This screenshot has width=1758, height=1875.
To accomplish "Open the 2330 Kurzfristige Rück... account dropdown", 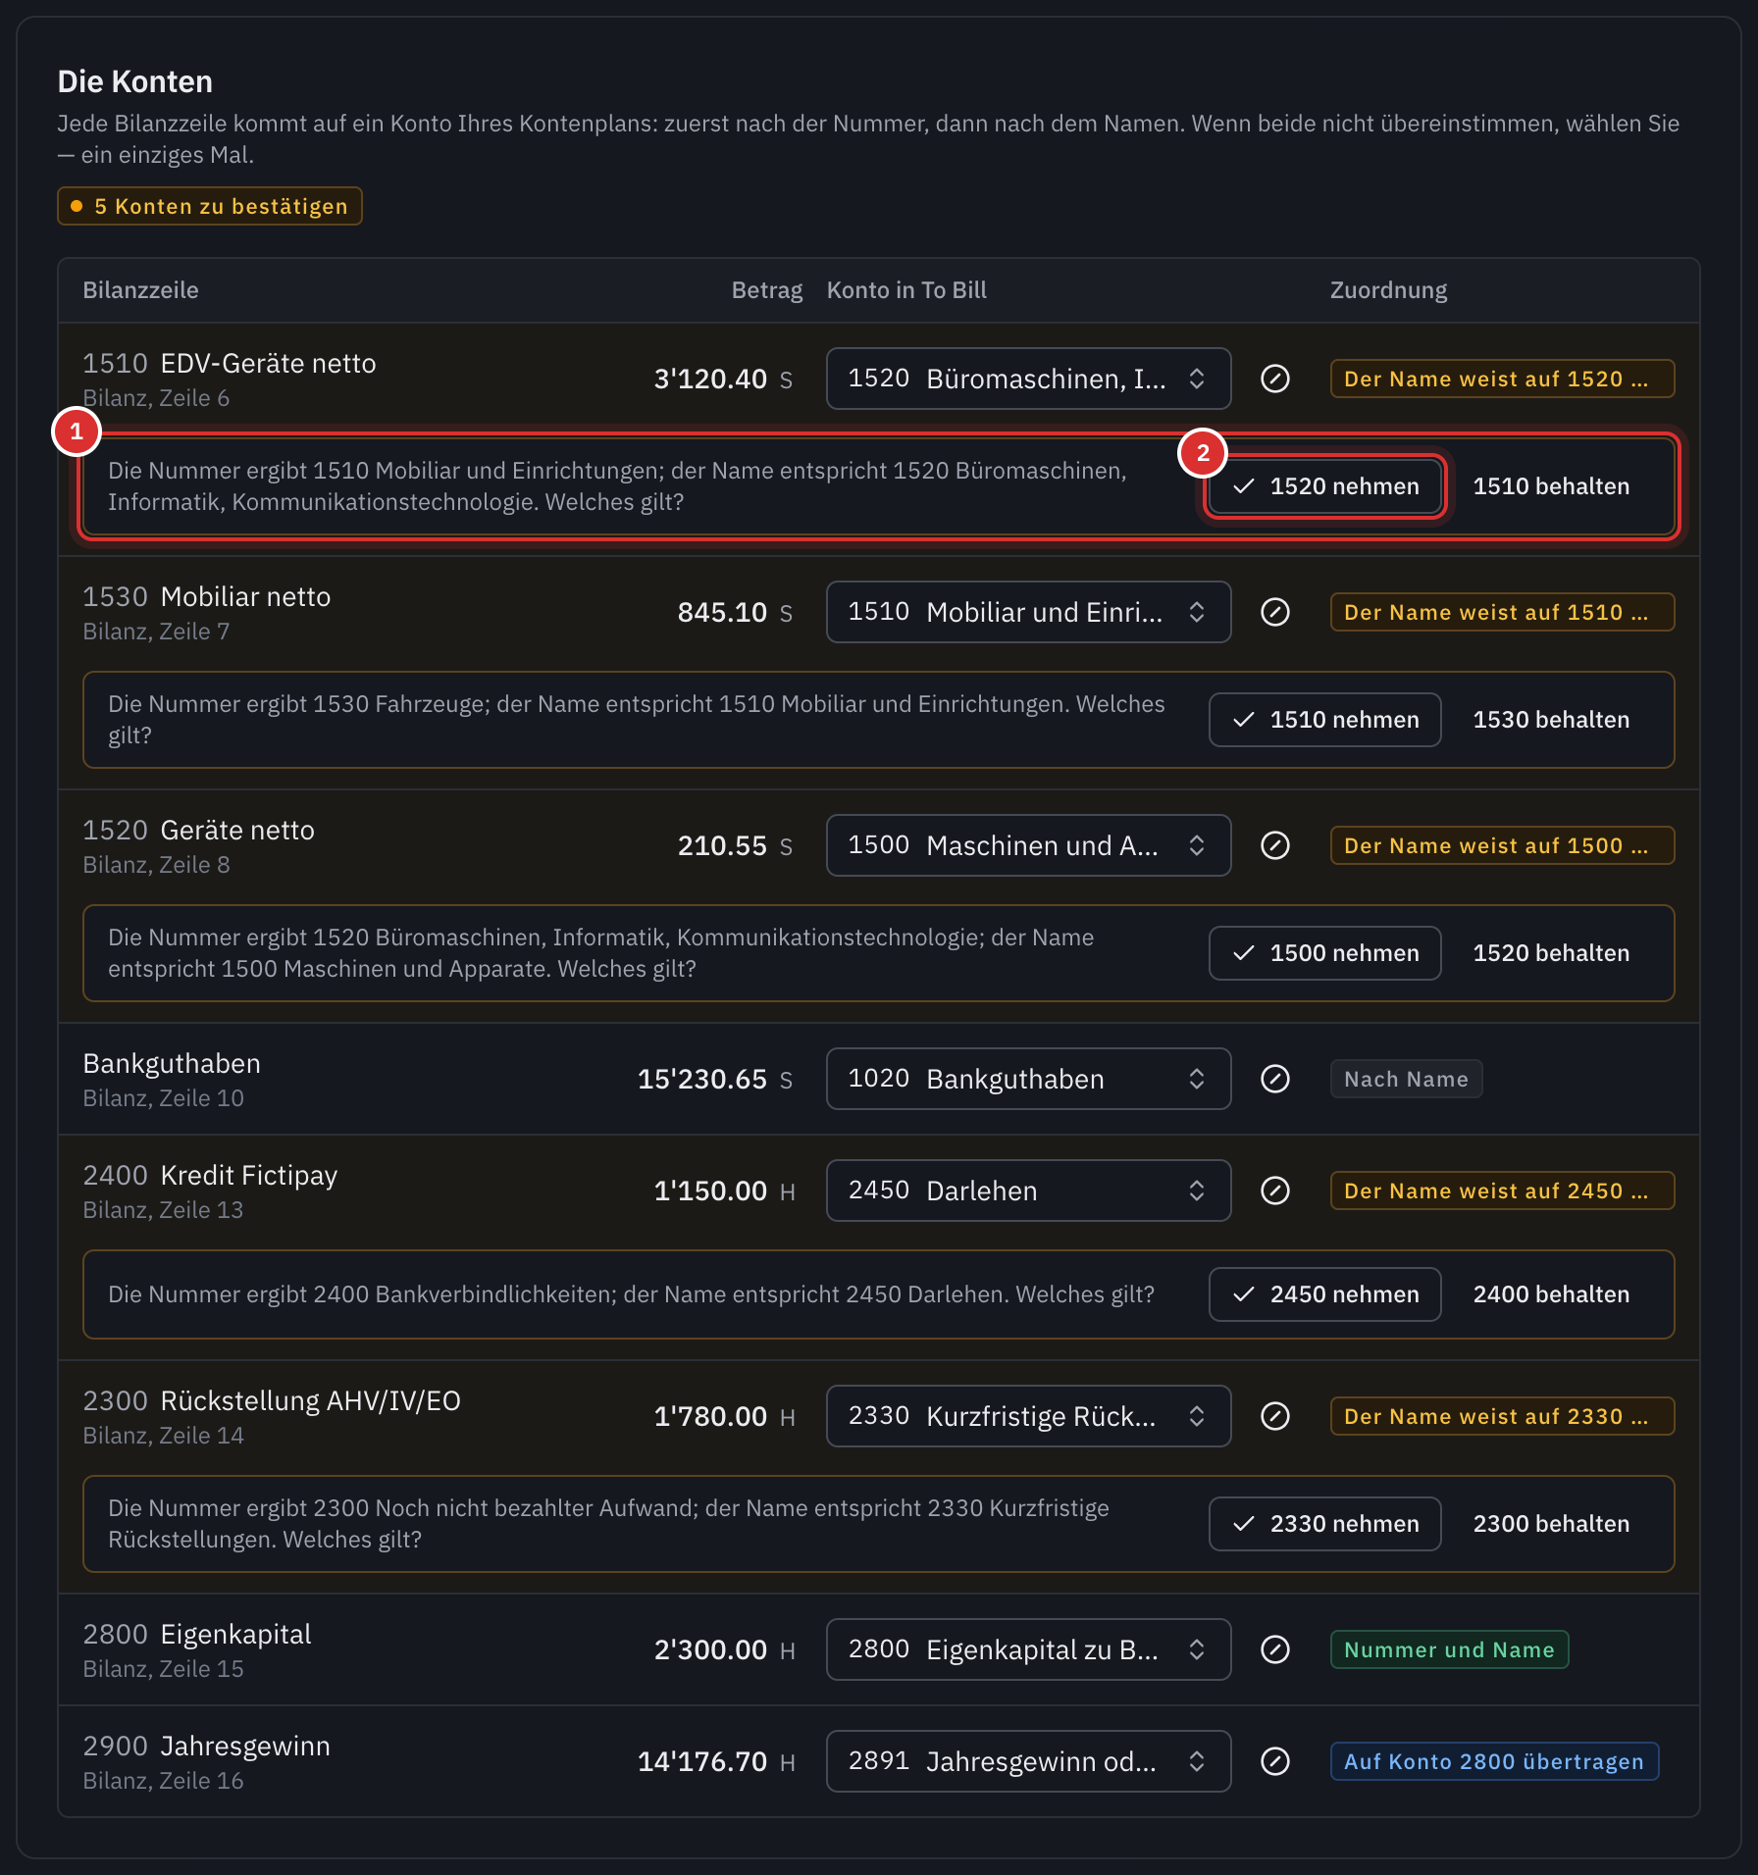I will (1028, 1416).
